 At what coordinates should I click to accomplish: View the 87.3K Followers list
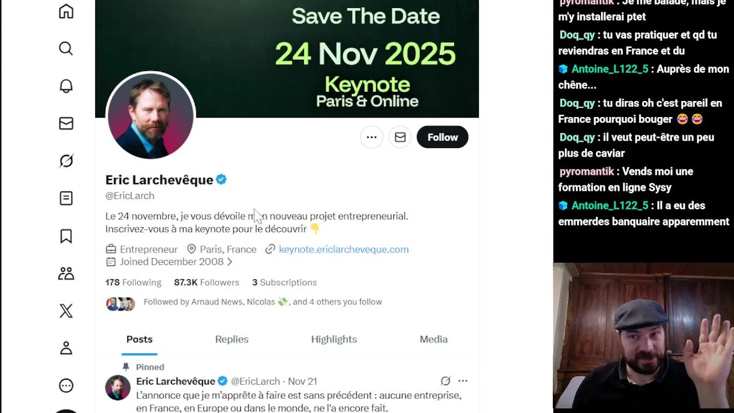coord(206,282)
